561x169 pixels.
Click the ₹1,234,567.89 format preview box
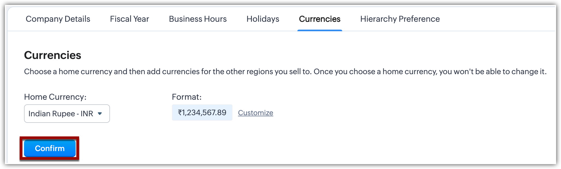pos(202,112)
